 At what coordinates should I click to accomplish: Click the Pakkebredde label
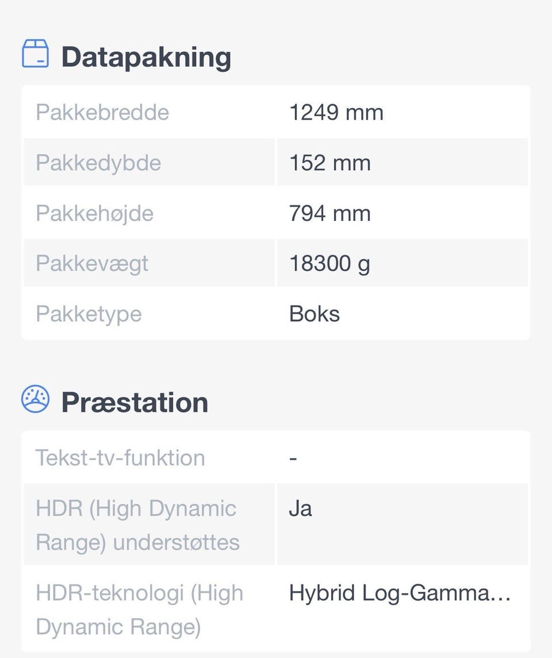(102, 112)
